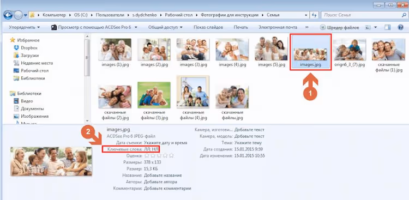The image size is (409, 200).
Task: Click 'Показ слайдов' toolbar button
Action: [x=208, y=27]
